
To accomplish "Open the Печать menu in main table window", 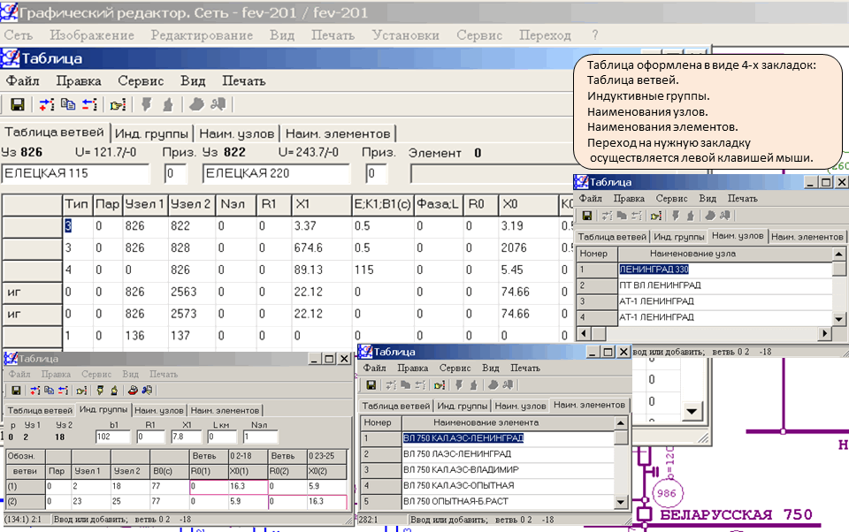I will coord(243,80).
